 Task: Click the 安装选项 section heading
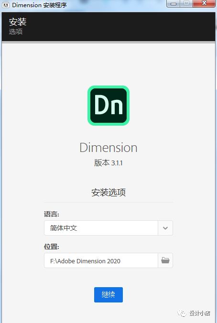(x=108, y=193)
